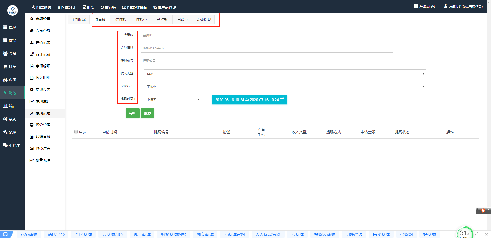The height and width of the screenshot is (238, 491).
Task: Click the shop logo avatar icon
Action: (12, 11)
